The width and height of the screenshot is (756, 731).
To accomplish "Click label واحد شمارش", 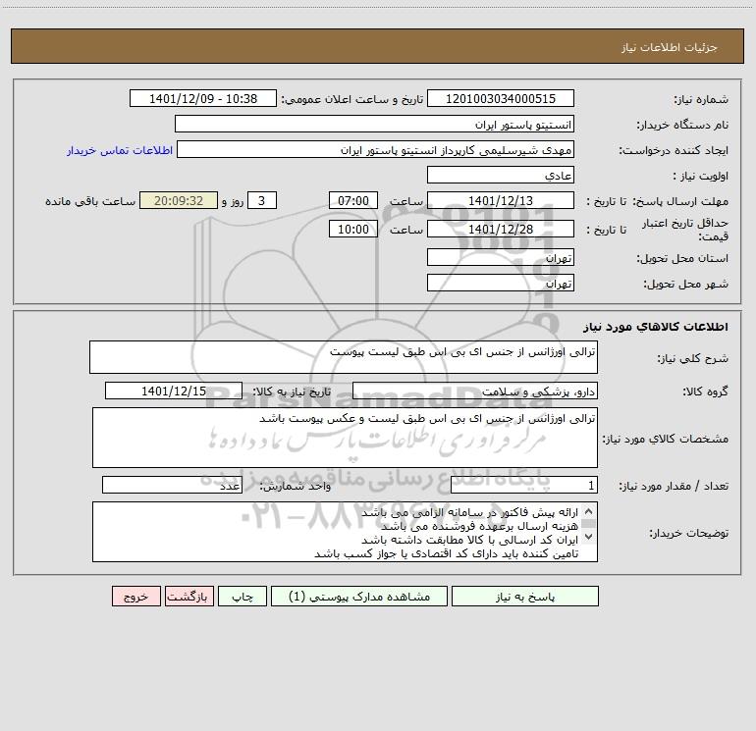I will [296, 486].
